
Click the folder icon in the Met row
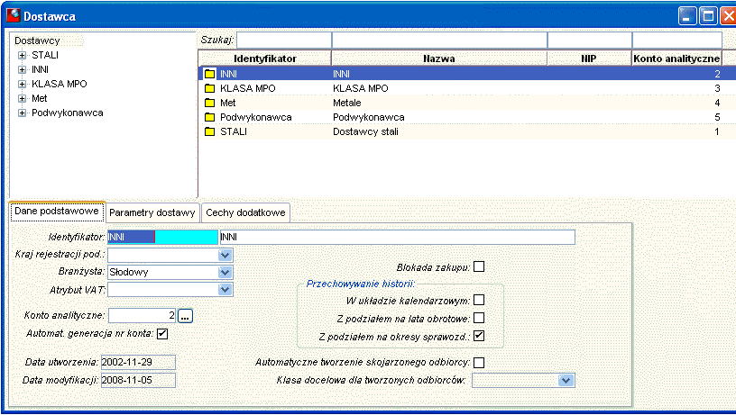coord(210,103)
